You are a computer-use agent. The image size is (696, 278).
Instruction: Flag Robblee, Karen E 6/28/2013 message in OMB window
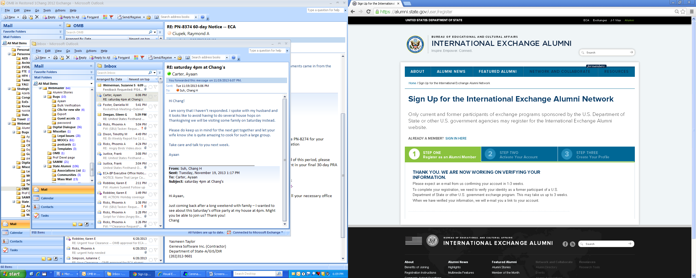tap(156, 240)
